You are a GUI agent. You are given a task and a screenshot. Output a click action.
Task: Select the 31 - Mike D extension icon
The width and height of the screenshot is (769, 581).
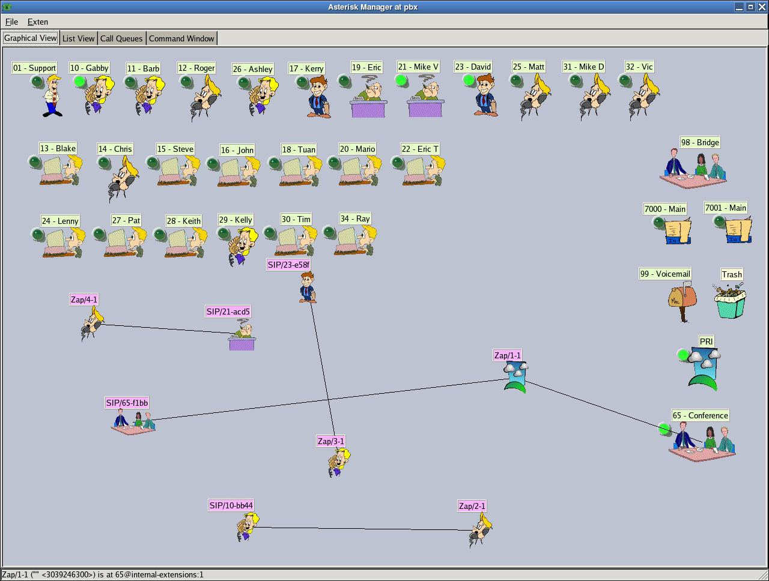pos(595,96)
